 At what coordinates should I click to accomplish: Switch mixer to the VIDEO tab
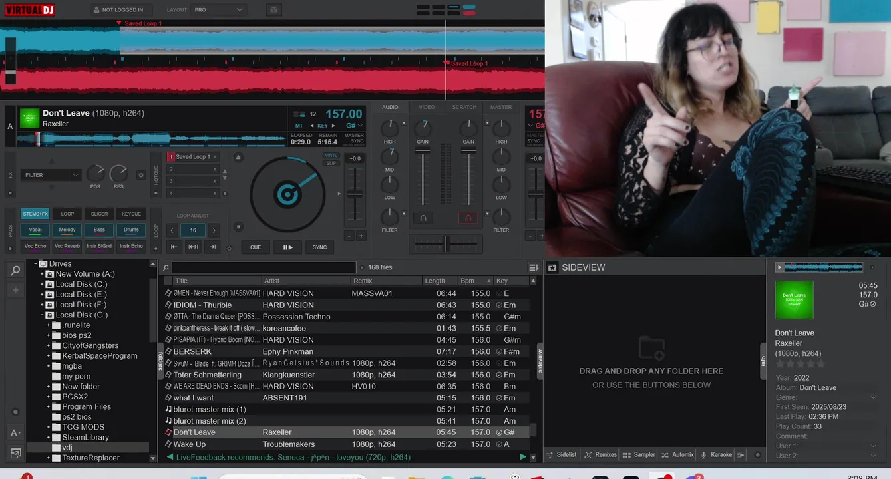point(427,107)
